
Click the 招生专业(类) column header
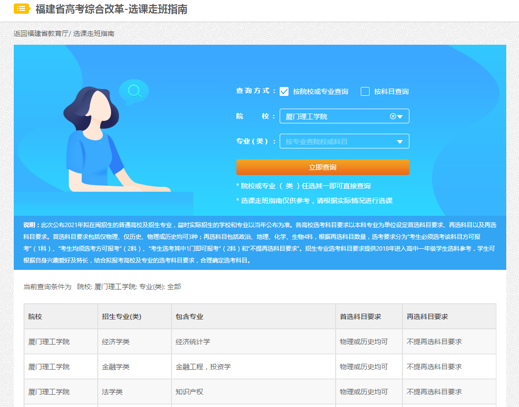(x=135, y=317)
